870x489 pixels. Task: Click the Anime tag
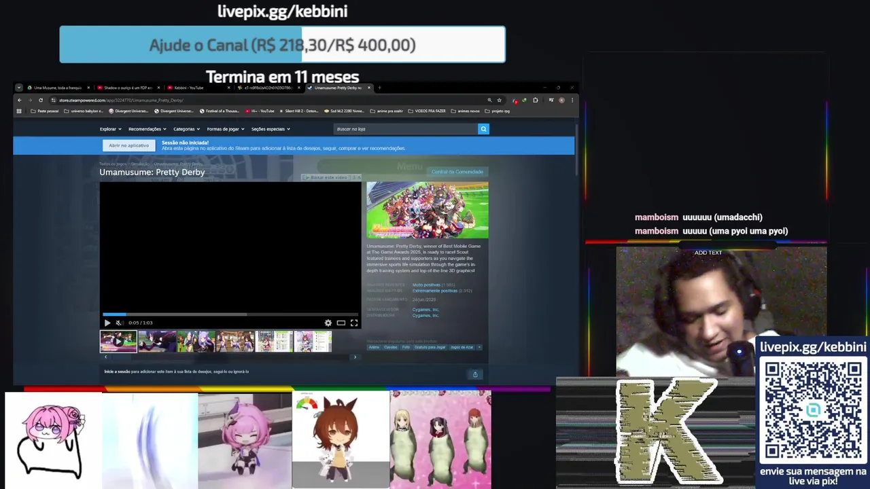point(374,347)
